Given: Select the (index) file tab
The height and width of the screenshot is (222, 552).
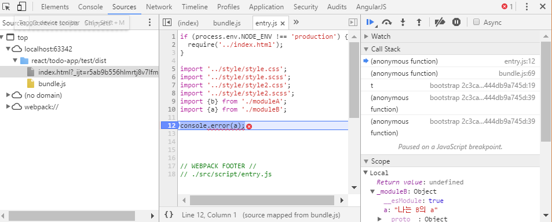Looking at the screenshot, I should tap(188, 23).
